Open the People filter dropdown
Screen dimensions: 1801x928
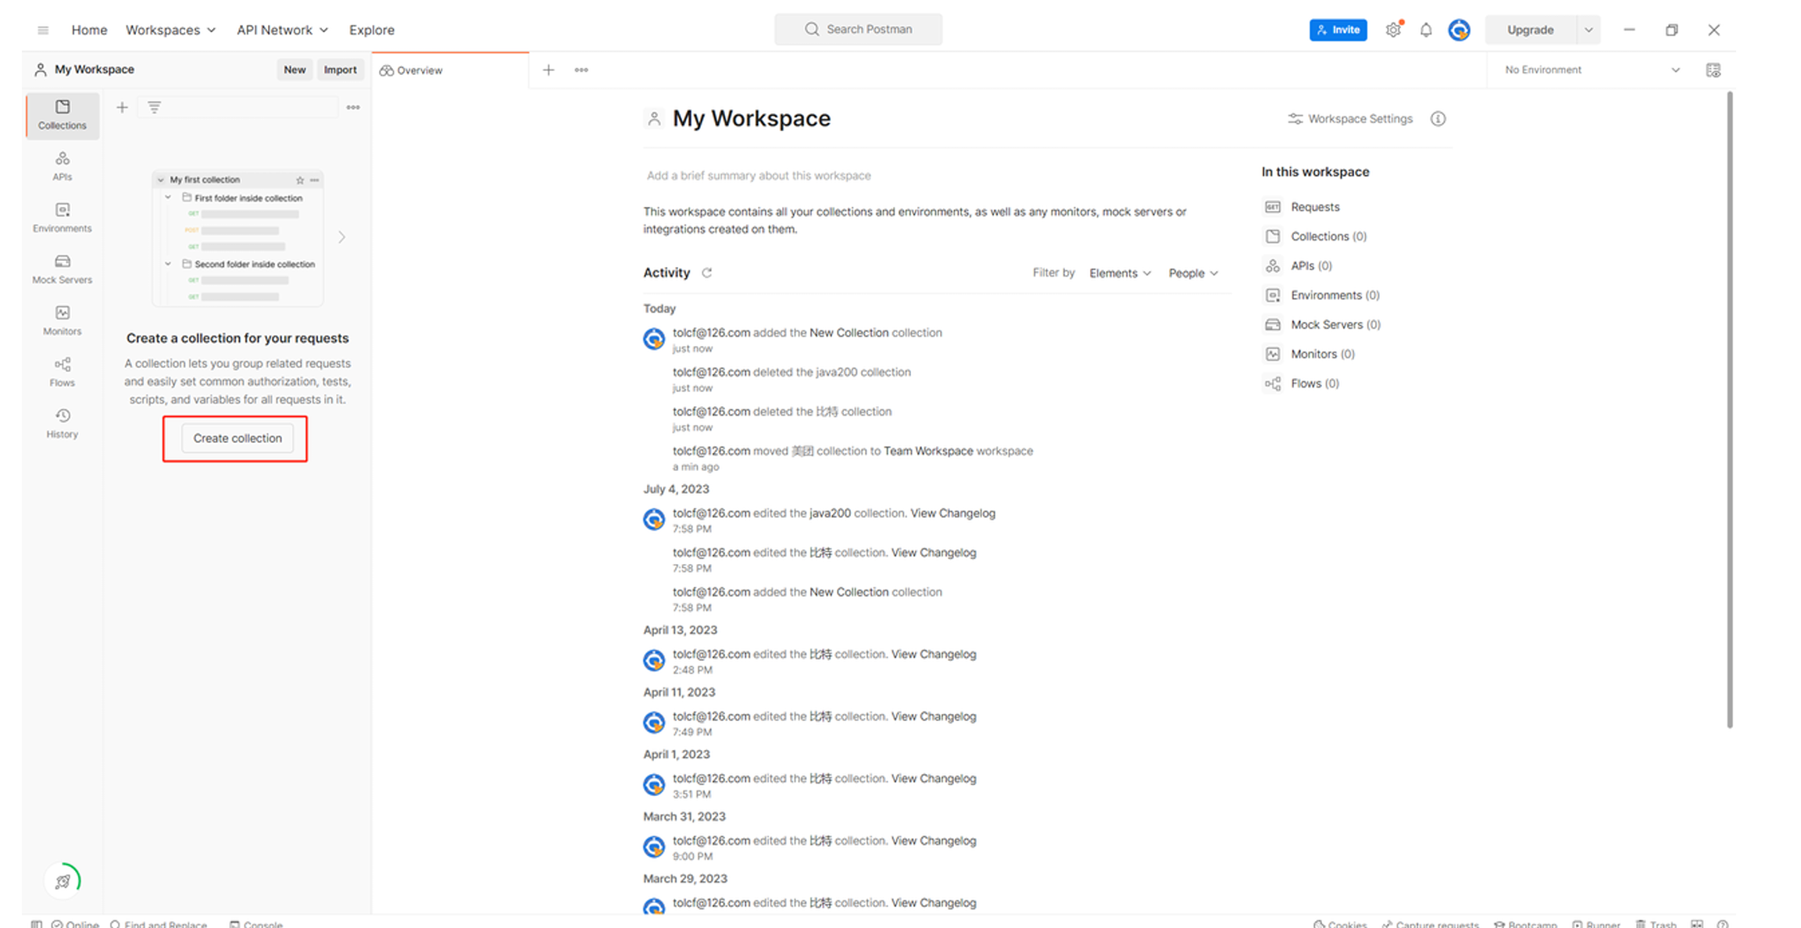tap(1193, 273)
